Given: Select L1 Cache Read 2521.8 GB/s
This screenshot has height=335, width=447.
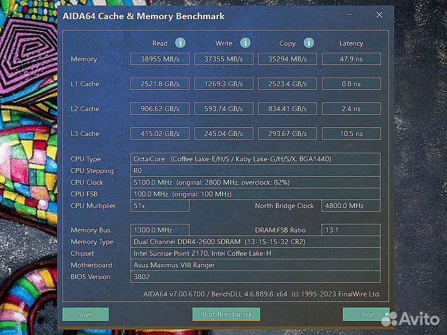Looking at the screenshot, I should click(160, 84).
